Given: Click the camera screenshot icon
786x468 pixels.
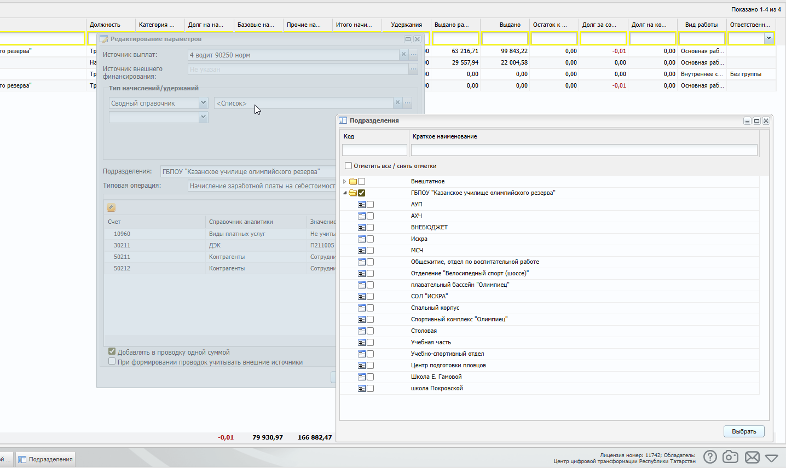Looking at the screenshot, I should [730, 457].
